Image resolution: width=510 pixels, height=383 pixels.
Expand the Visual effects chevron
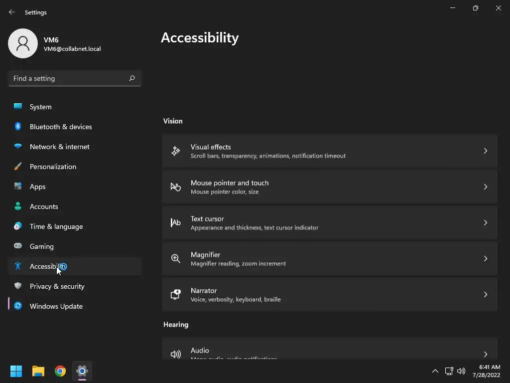[x=485, y=151]
